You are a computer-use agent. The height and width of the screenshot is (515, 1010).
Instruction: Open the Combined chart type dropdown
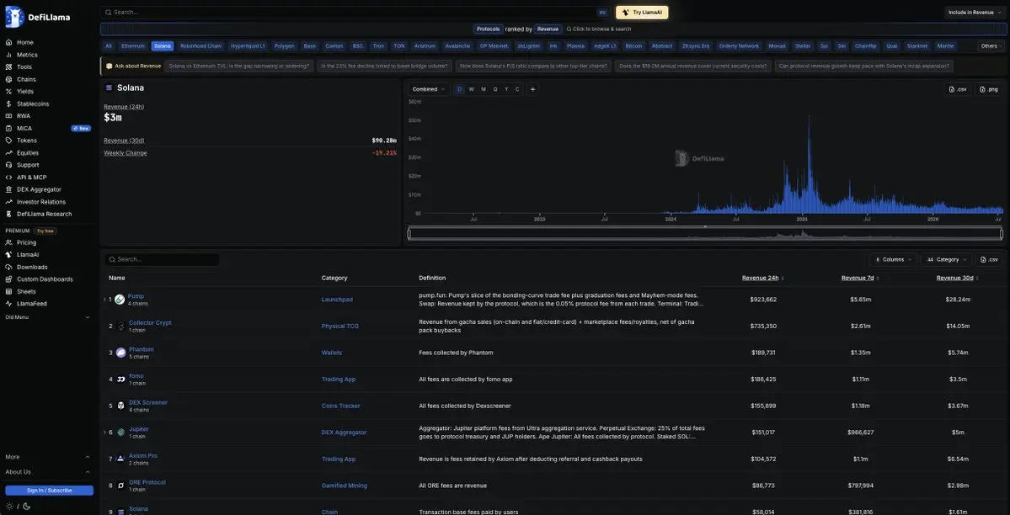point(429,89)
